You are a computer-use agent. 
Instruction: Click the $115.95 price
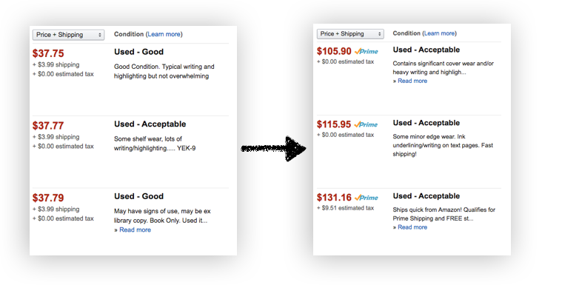point(334,124)
